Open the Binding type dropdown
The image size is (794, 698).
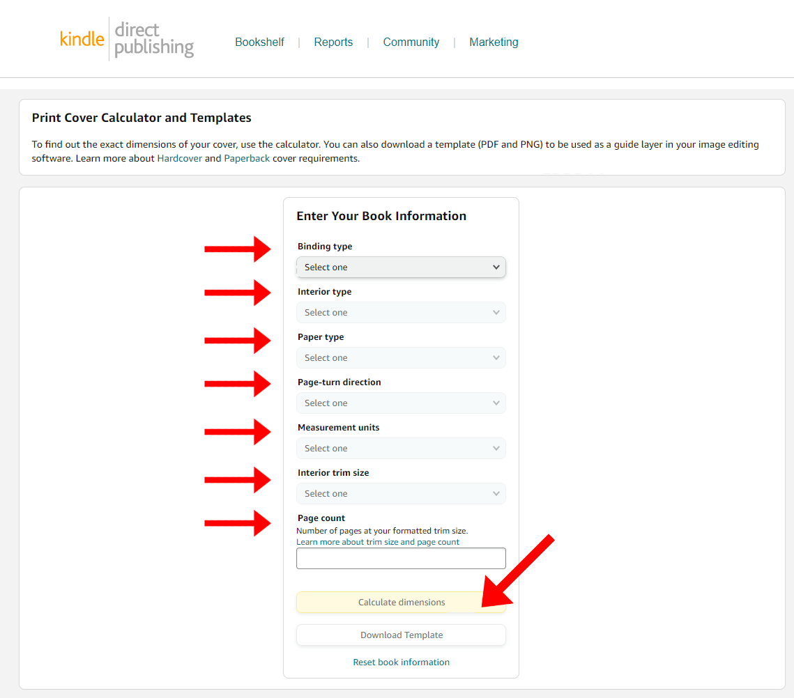(x=401, y=267)
